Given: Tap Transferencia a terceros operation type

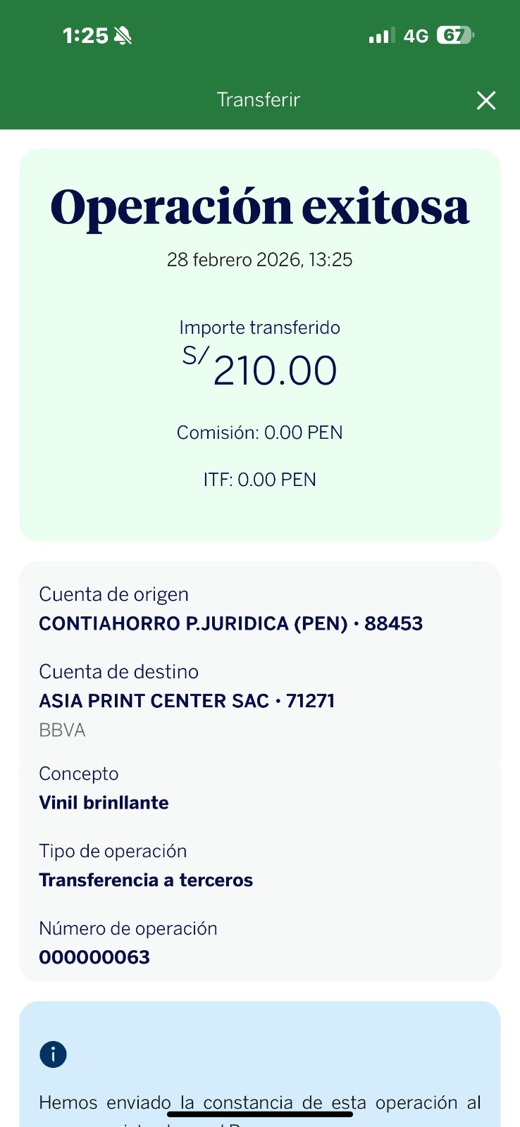Looking at the screenshot, I should coord(146,880).
